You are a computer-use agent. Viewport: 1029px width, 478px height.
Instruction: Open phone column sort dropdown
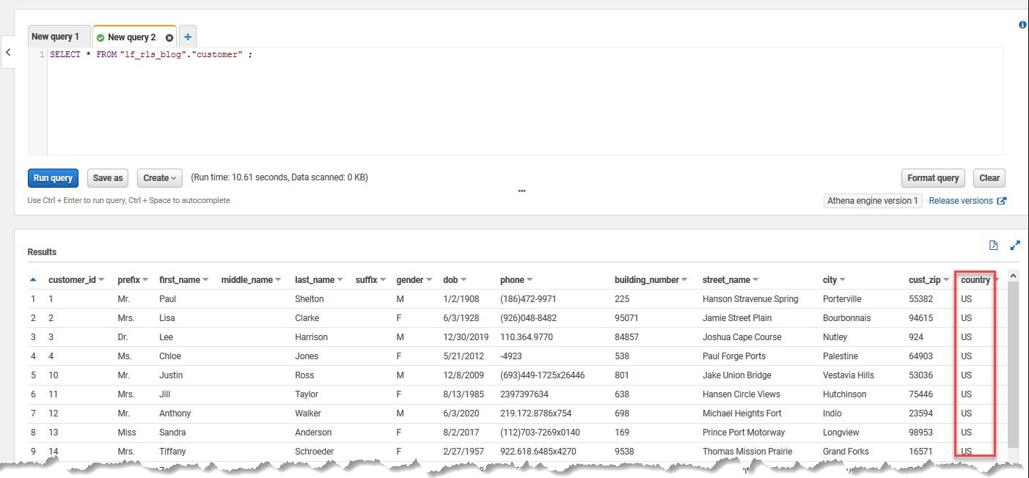tap(530, 280)
